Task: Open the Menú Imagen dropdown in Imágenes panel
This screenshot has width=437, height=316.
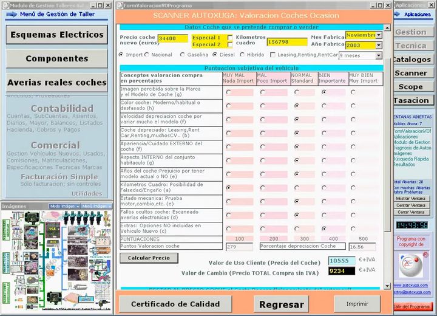Action: point(97,206)
